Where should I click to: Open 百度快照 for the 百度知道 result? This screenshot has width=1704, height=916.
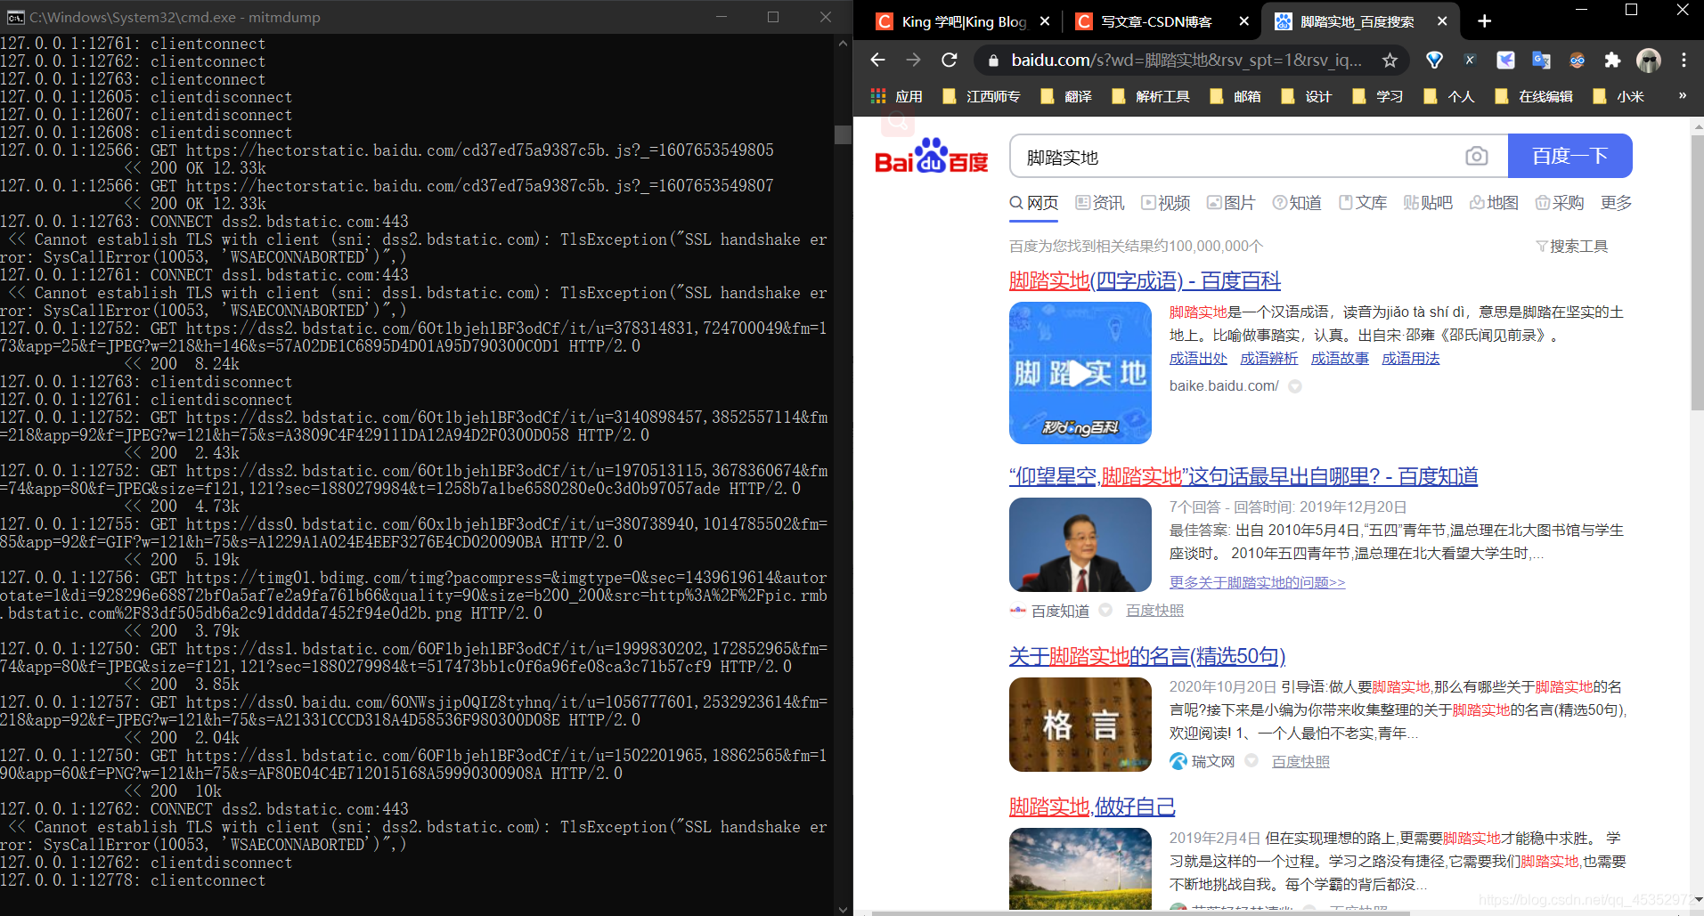[x=1155, y=611]
